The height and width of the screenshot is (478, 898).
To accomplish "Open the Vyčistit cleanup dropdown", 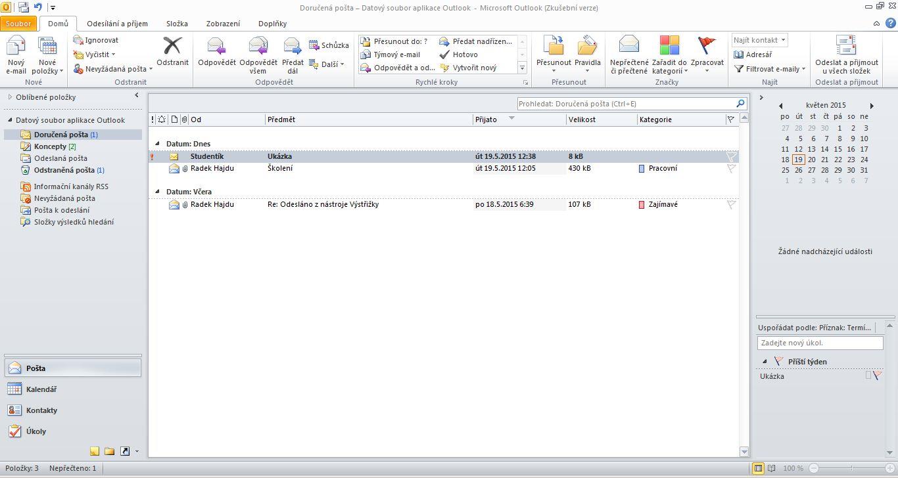I will click(95, 54).
